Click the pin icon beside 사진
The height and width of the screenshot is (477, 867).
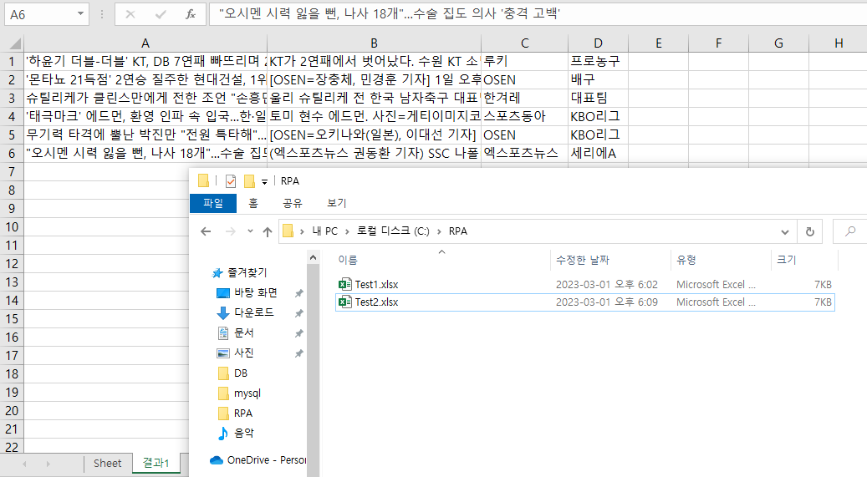click(x=298, y=353)
